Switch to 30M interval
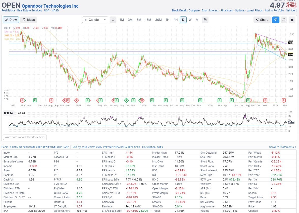Screen dimensions: 299x213 158,20
